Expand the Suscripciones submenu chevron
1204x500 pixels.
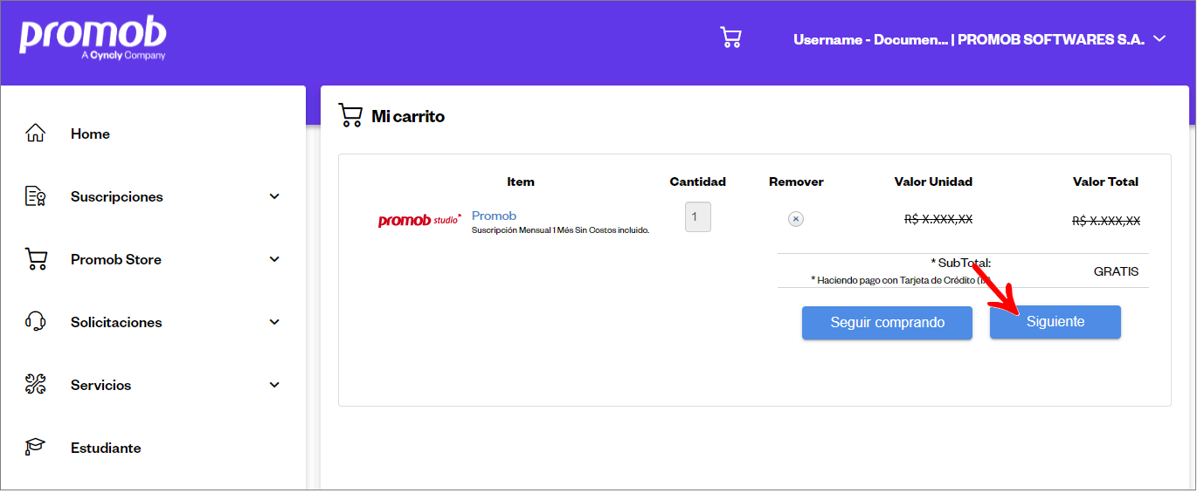274,196
